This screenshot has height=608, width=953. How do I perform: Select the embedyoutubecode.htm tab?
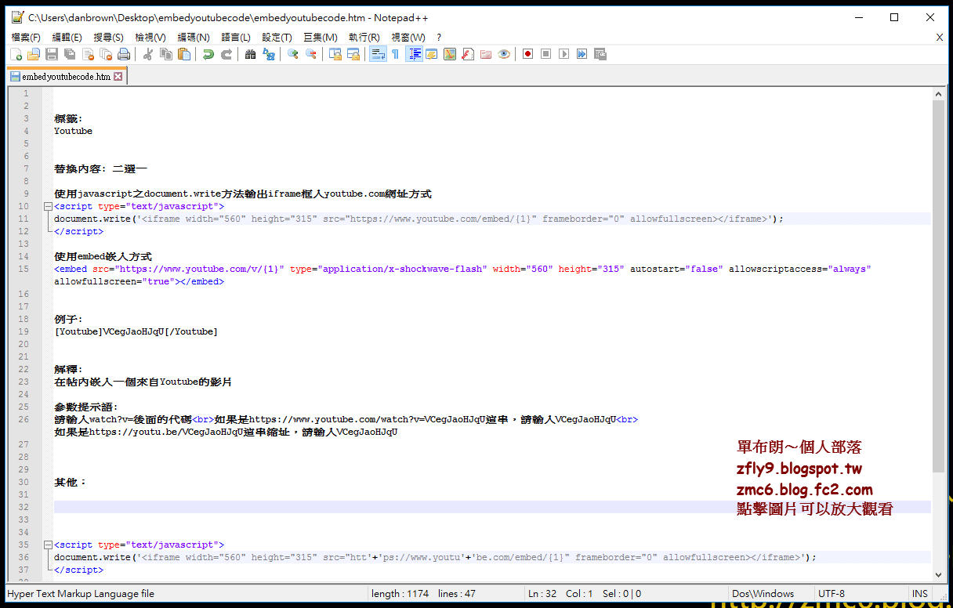[x=66, y=77]
